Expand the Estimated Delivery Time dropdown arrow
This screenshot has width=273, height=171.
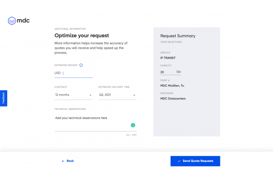(134, 95)
